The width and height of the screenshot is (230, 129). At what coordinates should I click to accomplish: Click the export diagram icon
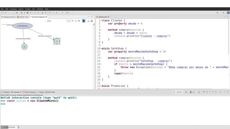click(92, 21)
